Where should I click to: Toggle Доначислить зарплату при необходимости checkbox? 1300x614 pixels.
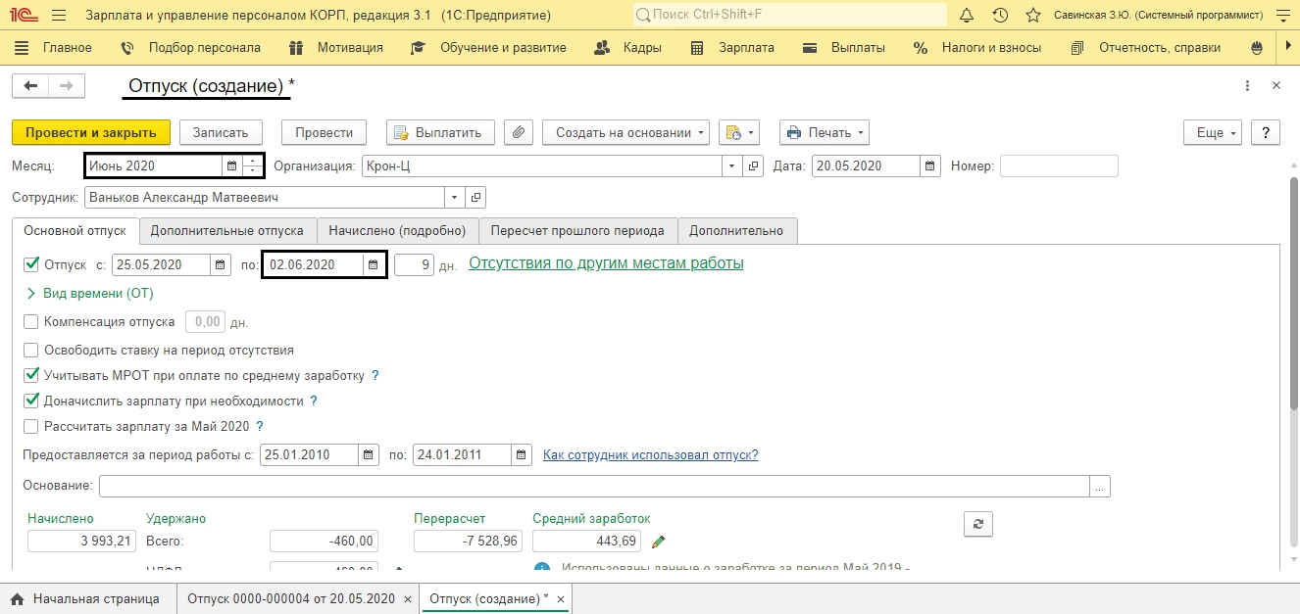tap(31, 401)
